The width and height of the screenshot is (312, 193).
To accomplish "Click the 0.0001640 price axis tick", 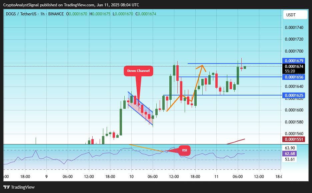I will coord(294,87).
